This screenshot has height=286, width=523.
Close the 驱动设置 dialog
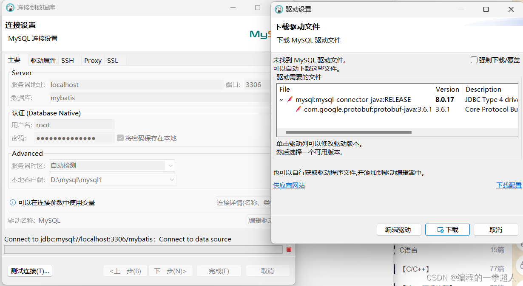pyautogui.click(x=511, y=9)
